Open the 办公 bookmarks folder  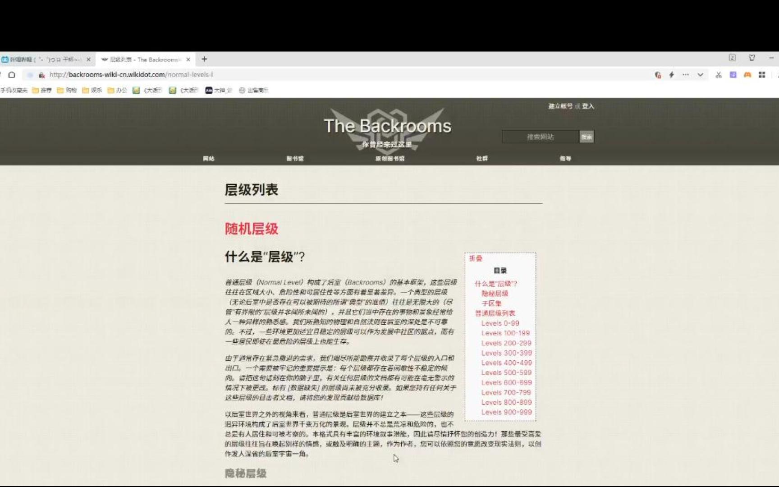[118, 90]
